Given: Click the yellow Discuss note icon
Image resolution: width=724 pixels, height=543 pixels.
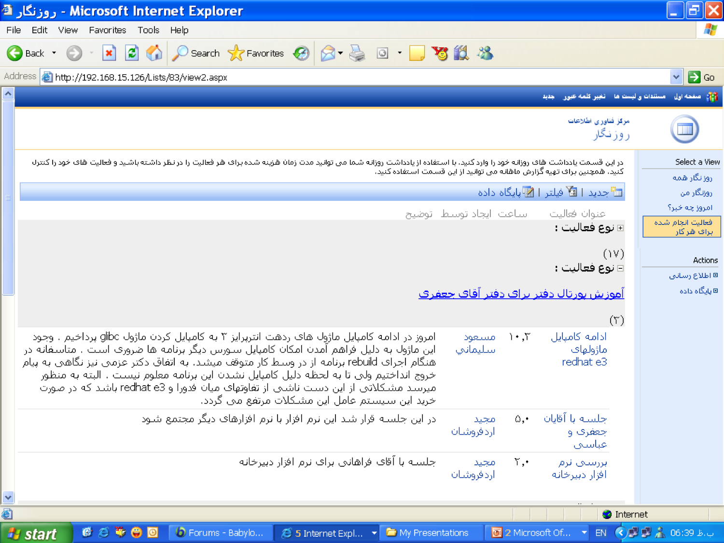Looking at the screenshot, I should point(417,53).
